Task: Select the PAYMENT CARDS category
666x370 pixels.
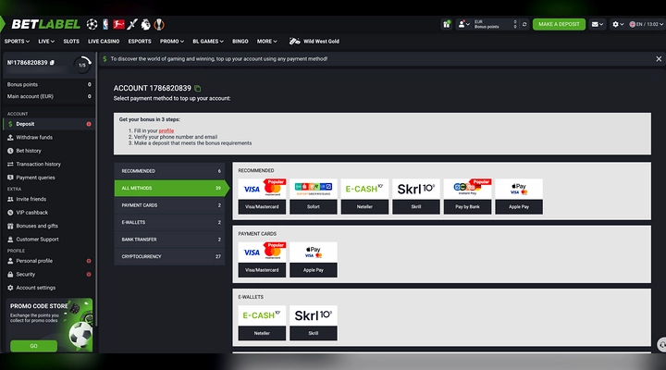Action: (169, 205)
